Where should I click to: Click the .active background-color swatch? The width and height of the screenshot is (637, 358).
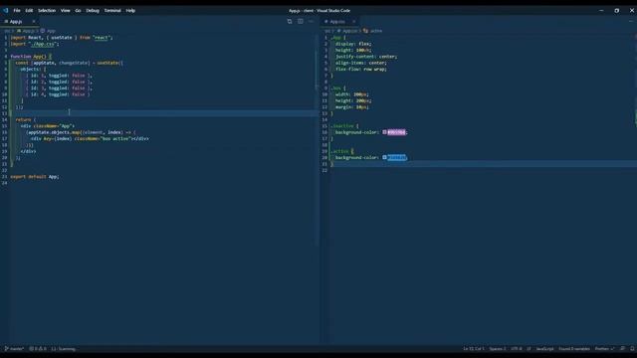pos(384,157)
